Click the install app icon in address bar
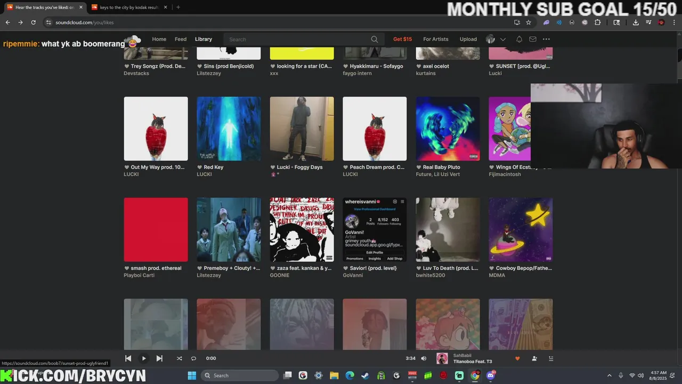 point(517,22)
